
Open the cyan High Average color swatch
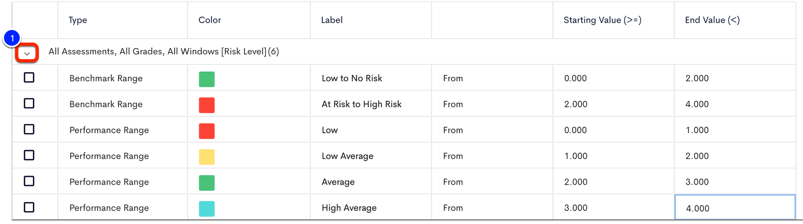(x=206, y=209)
